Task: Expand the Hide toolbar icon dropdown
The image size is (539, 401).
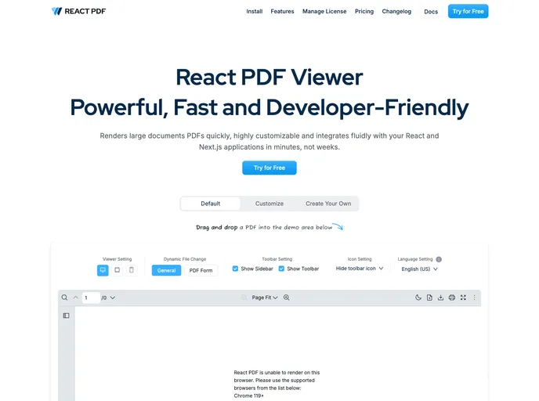Action: pos(360,269)
